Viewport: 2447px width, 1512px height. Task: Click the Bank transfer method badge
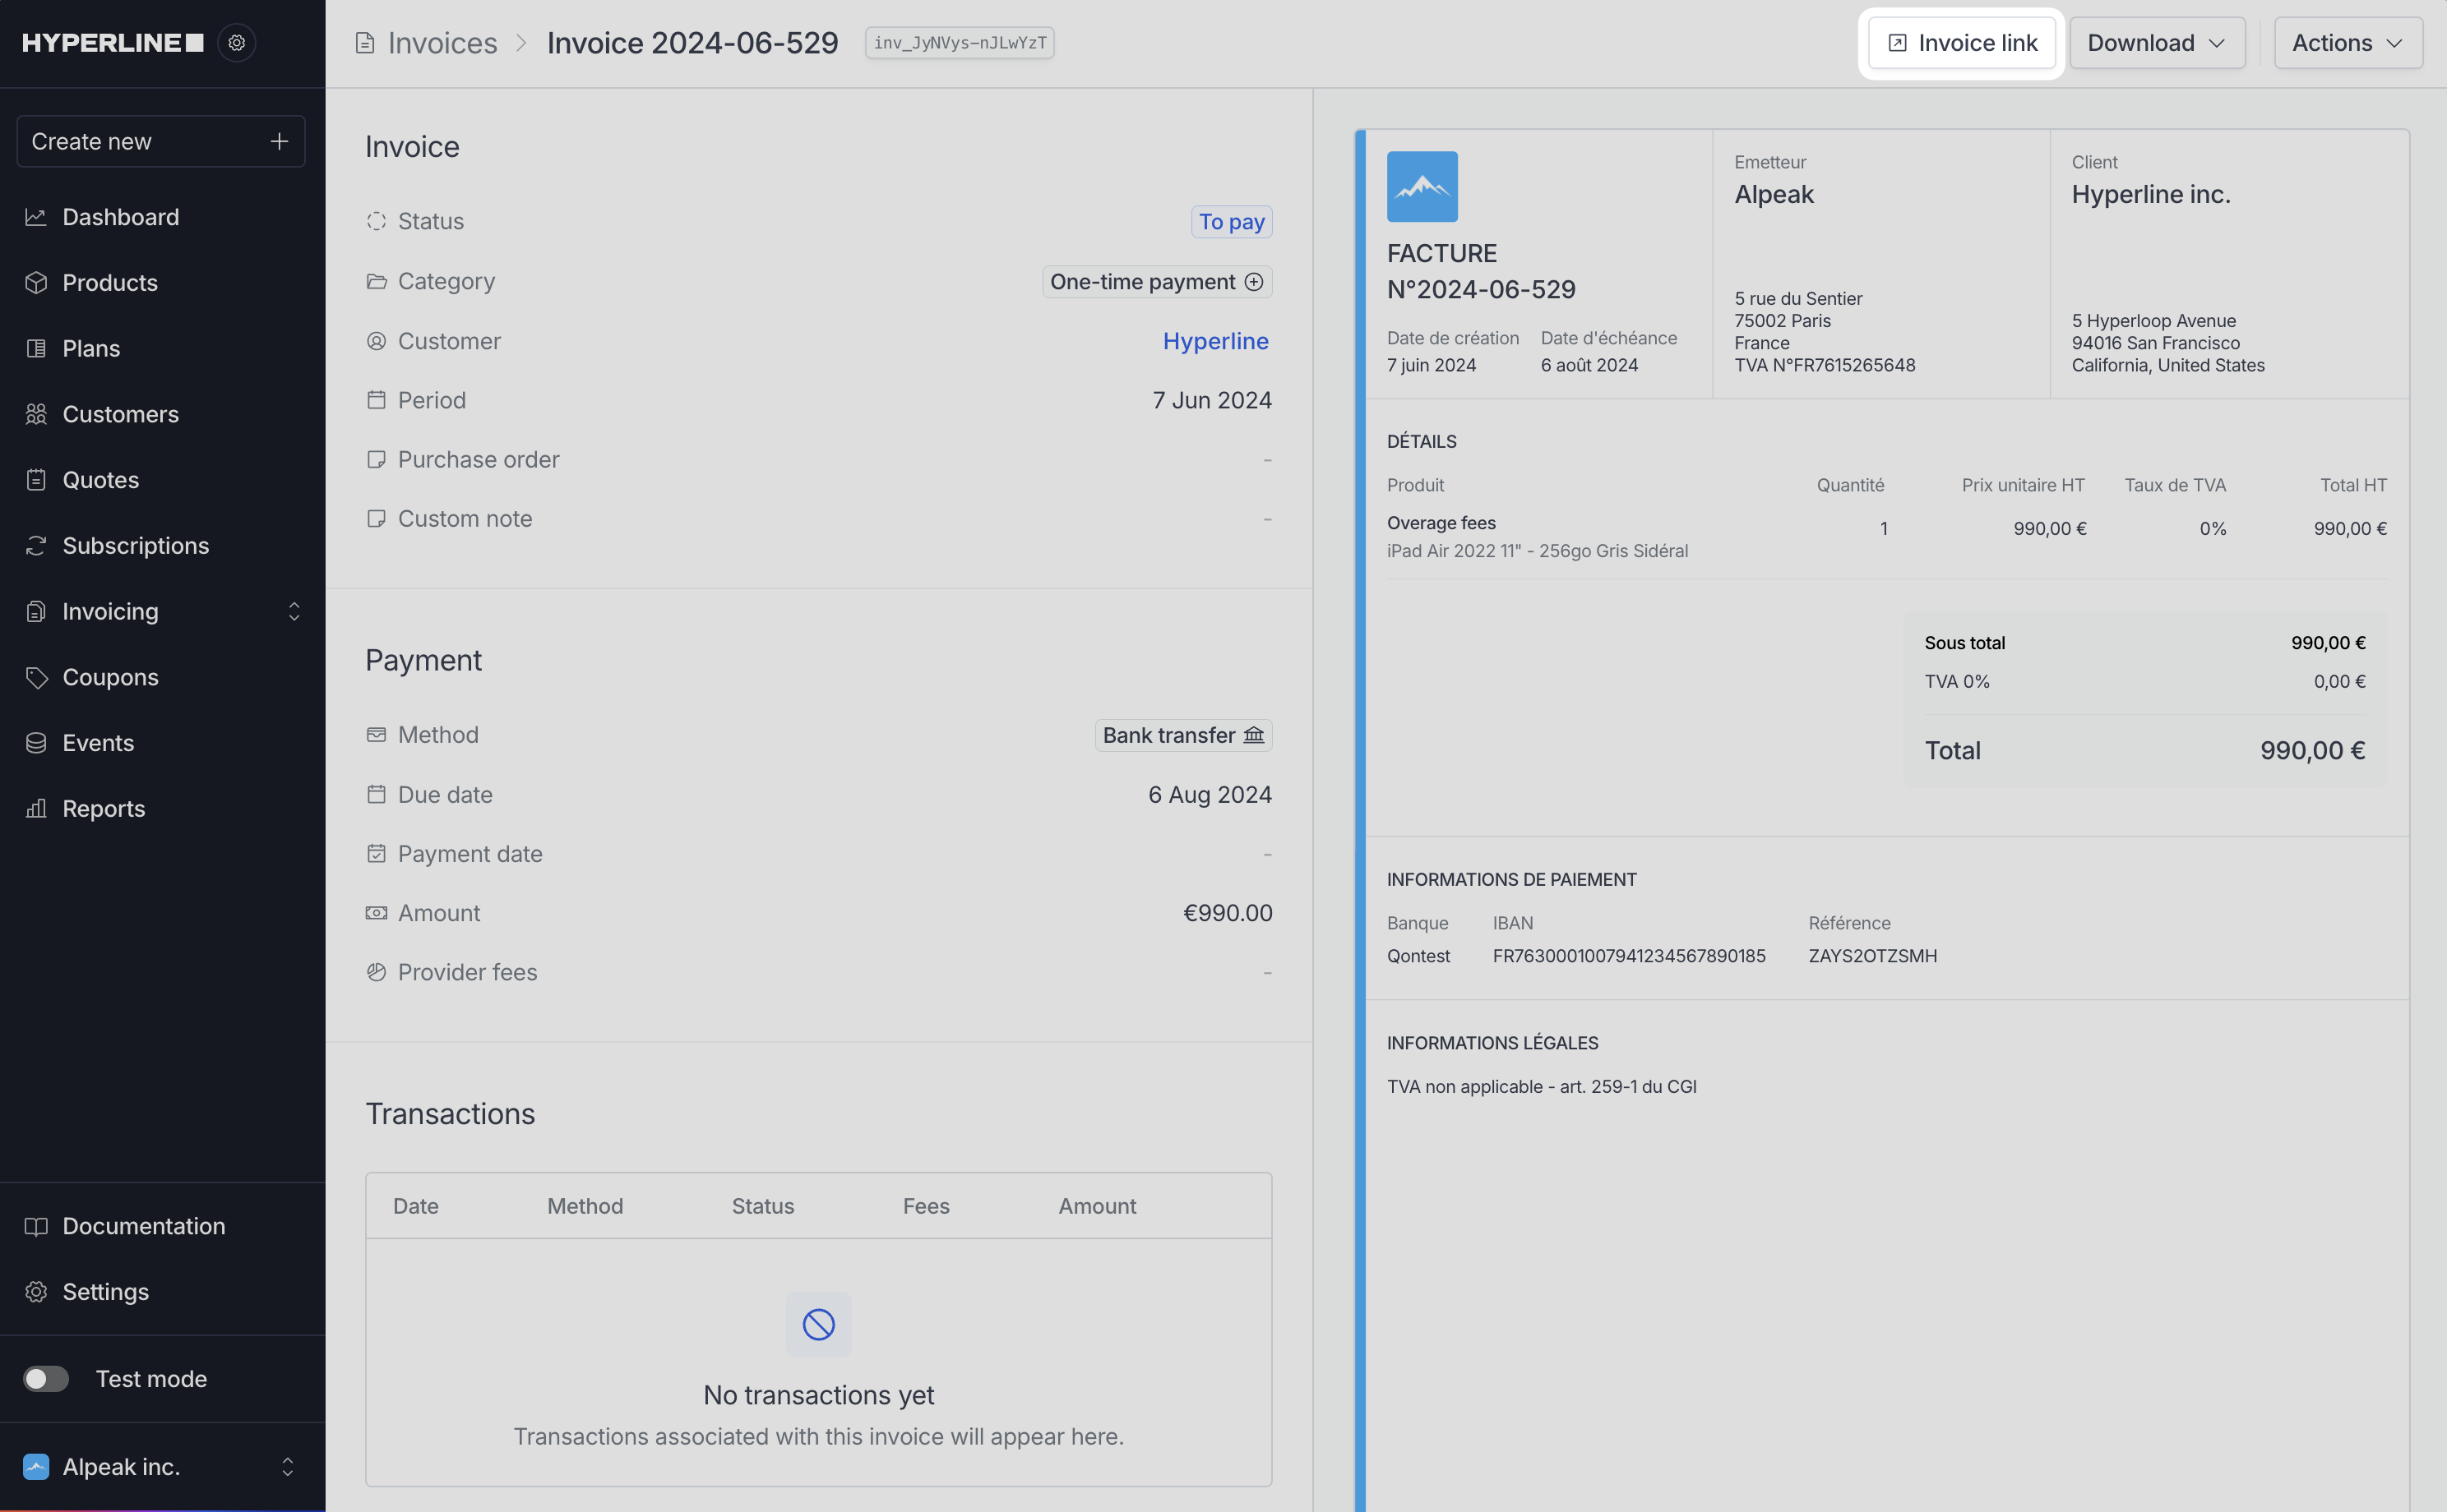pyautogui.click(x=1183, y=735)
